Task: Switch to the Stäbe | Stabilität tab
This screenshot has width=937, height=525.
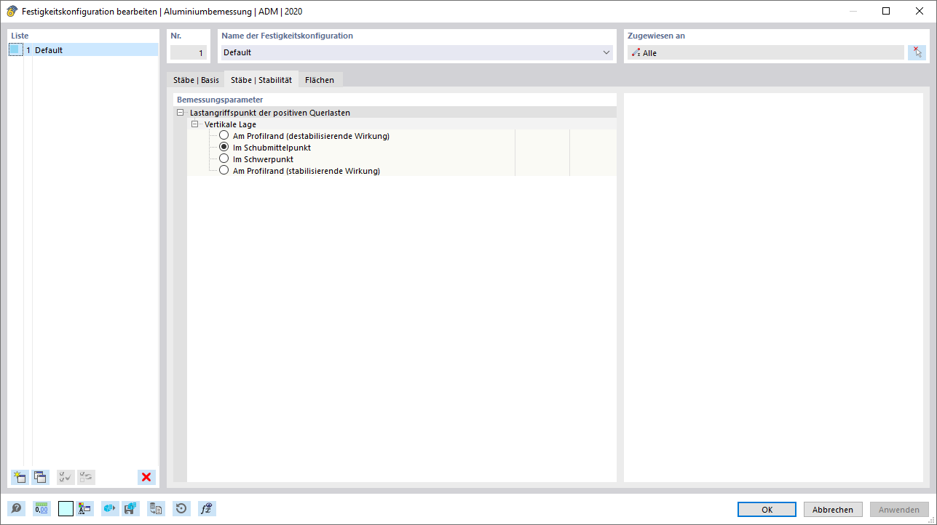Action: point(261,80)
